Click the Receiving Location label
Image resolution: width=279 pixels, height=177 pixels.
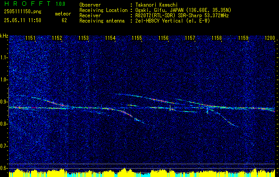[x=103, y=10]
